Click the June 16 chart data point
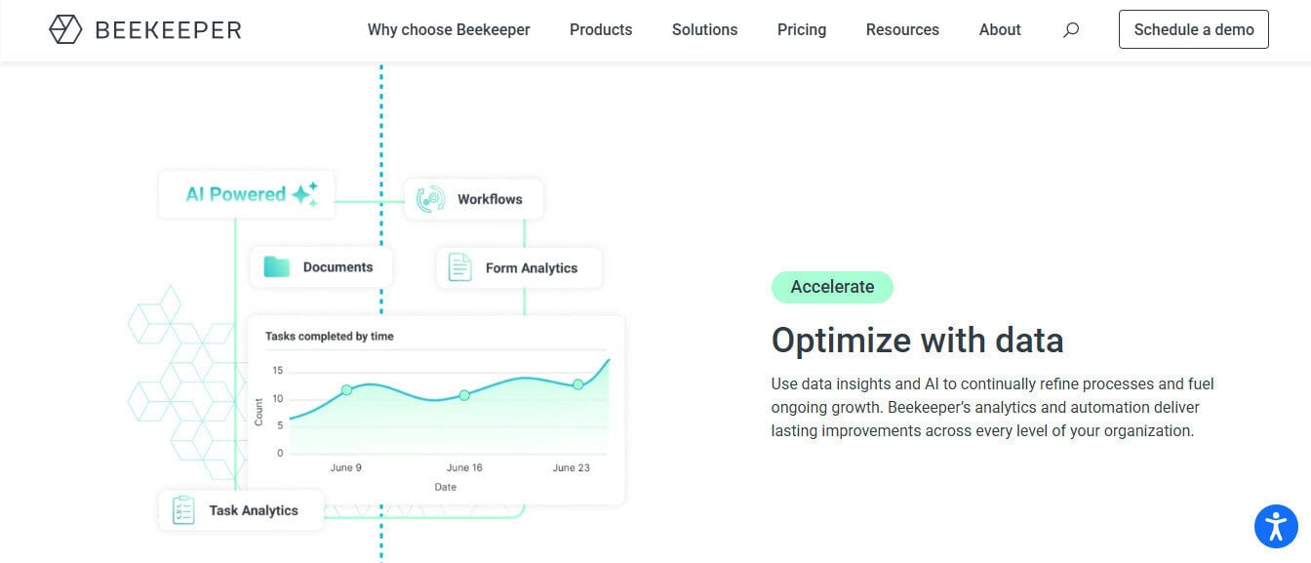 click(464, 395)
